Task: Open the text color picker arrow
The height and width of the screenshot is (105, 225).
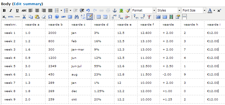Action: [214, 11]
